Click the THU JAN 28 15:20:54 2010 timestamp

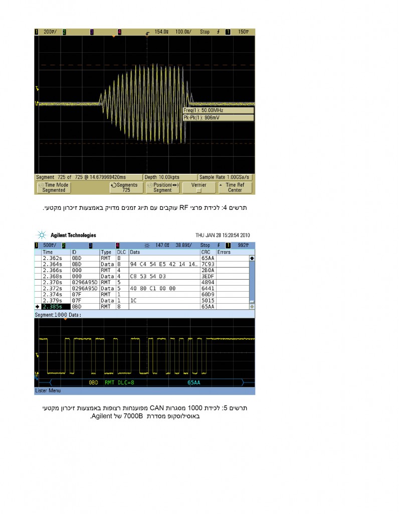coord(223,235)
